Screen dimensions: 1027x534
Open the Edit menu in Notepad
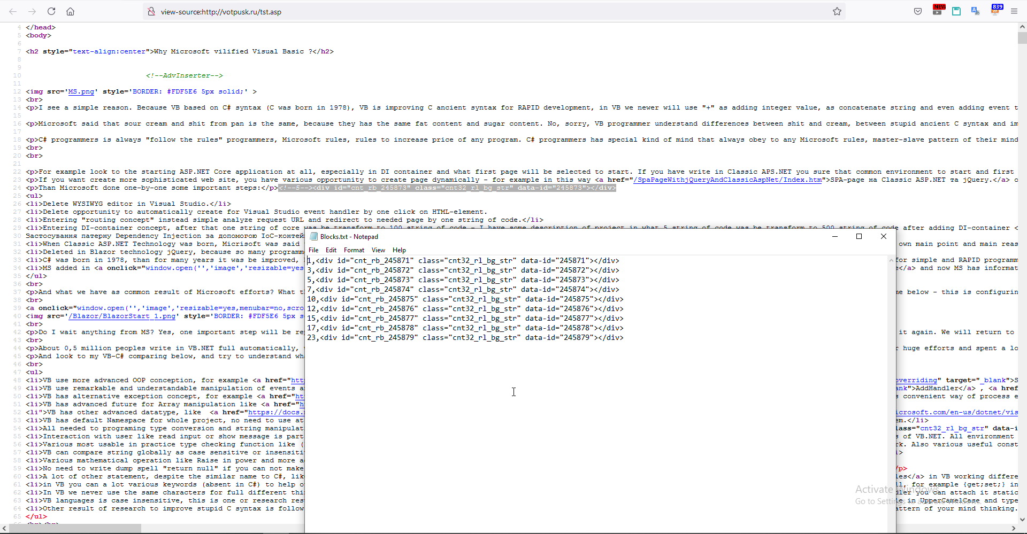point(331,250)
